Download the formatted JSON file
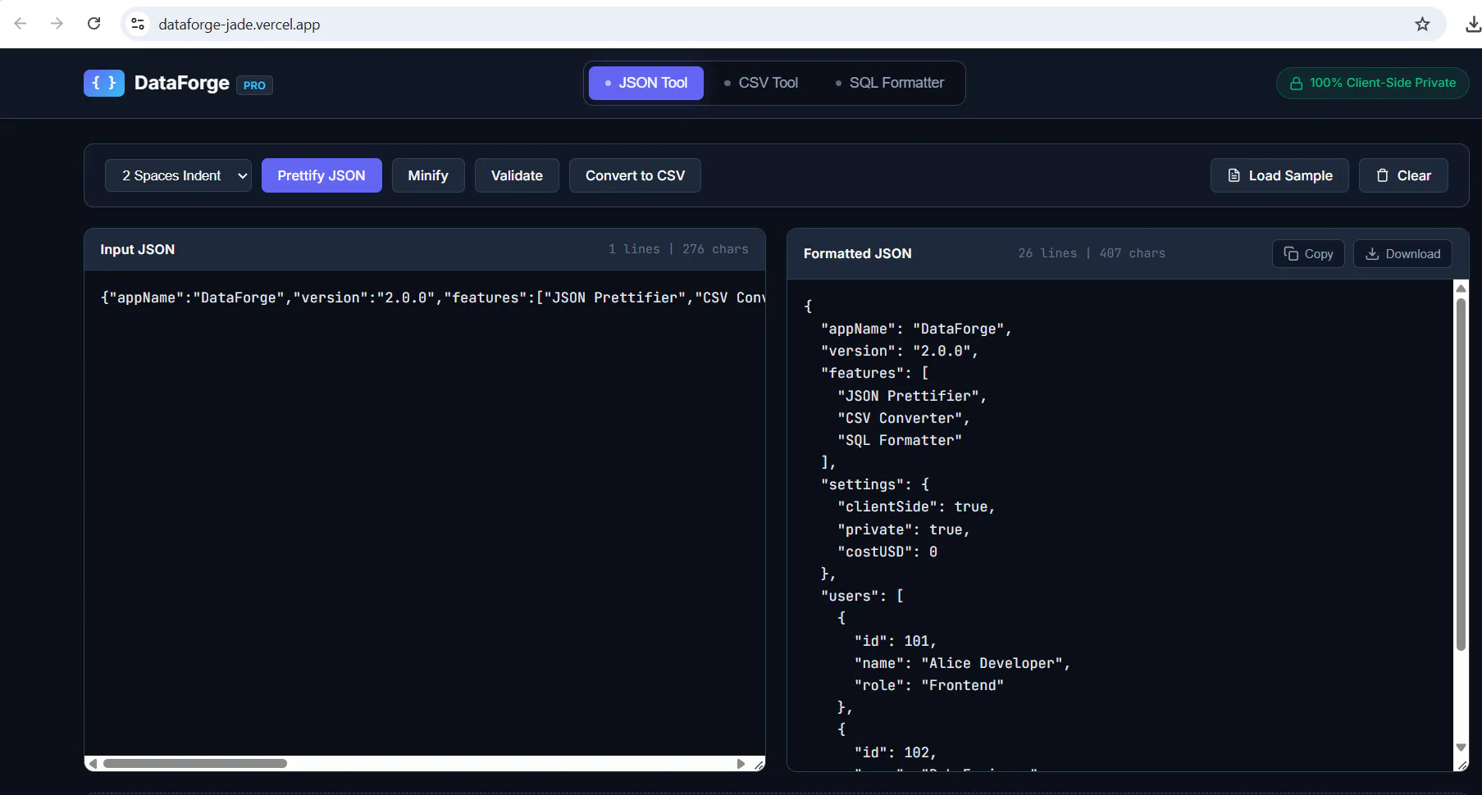This screenshot has width=1482, height=795. click(x=1402, y=254)
